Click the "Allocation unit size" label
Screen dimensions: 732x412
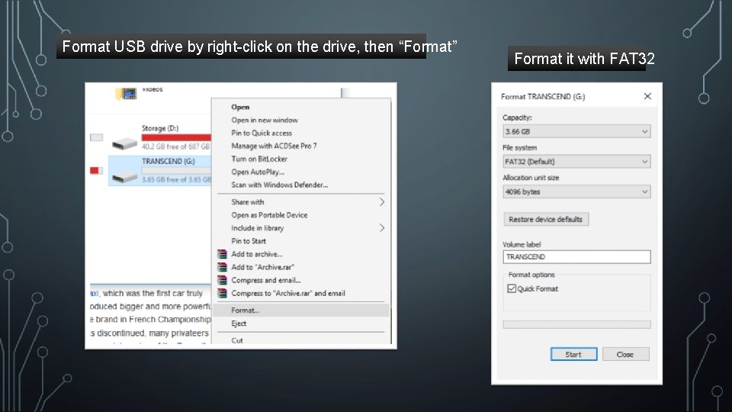(531, 178)
